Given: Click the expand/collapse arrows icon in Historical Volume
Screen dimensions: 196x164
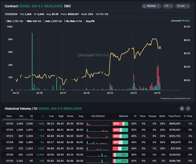Looking at the screenshot, I should [x=188, y=108].
